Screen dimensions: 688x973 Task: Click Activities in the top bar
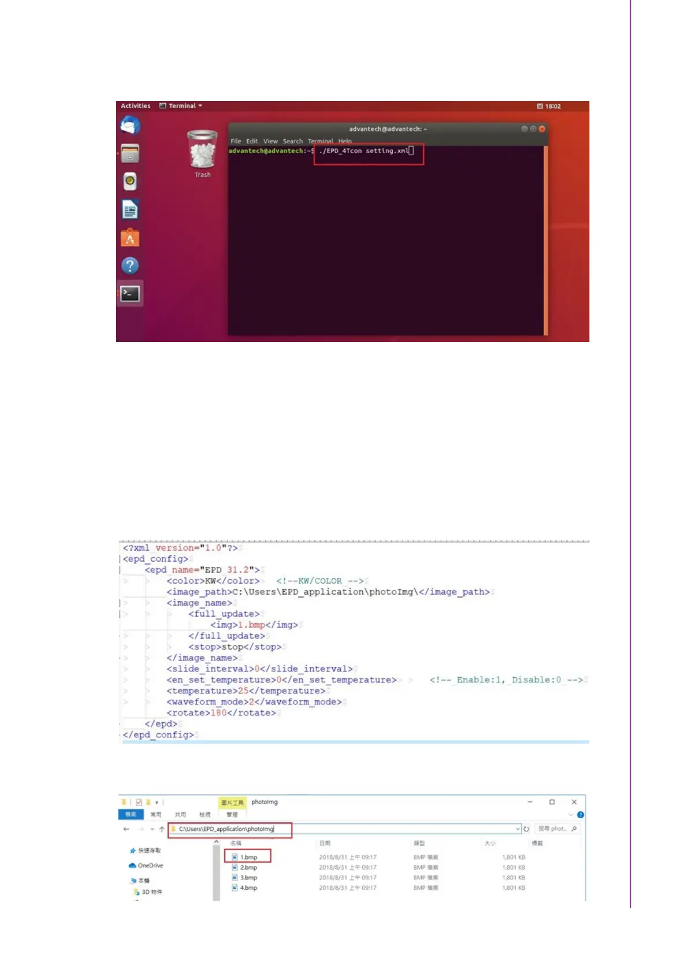pyautogui.click(x=136, y=106)
